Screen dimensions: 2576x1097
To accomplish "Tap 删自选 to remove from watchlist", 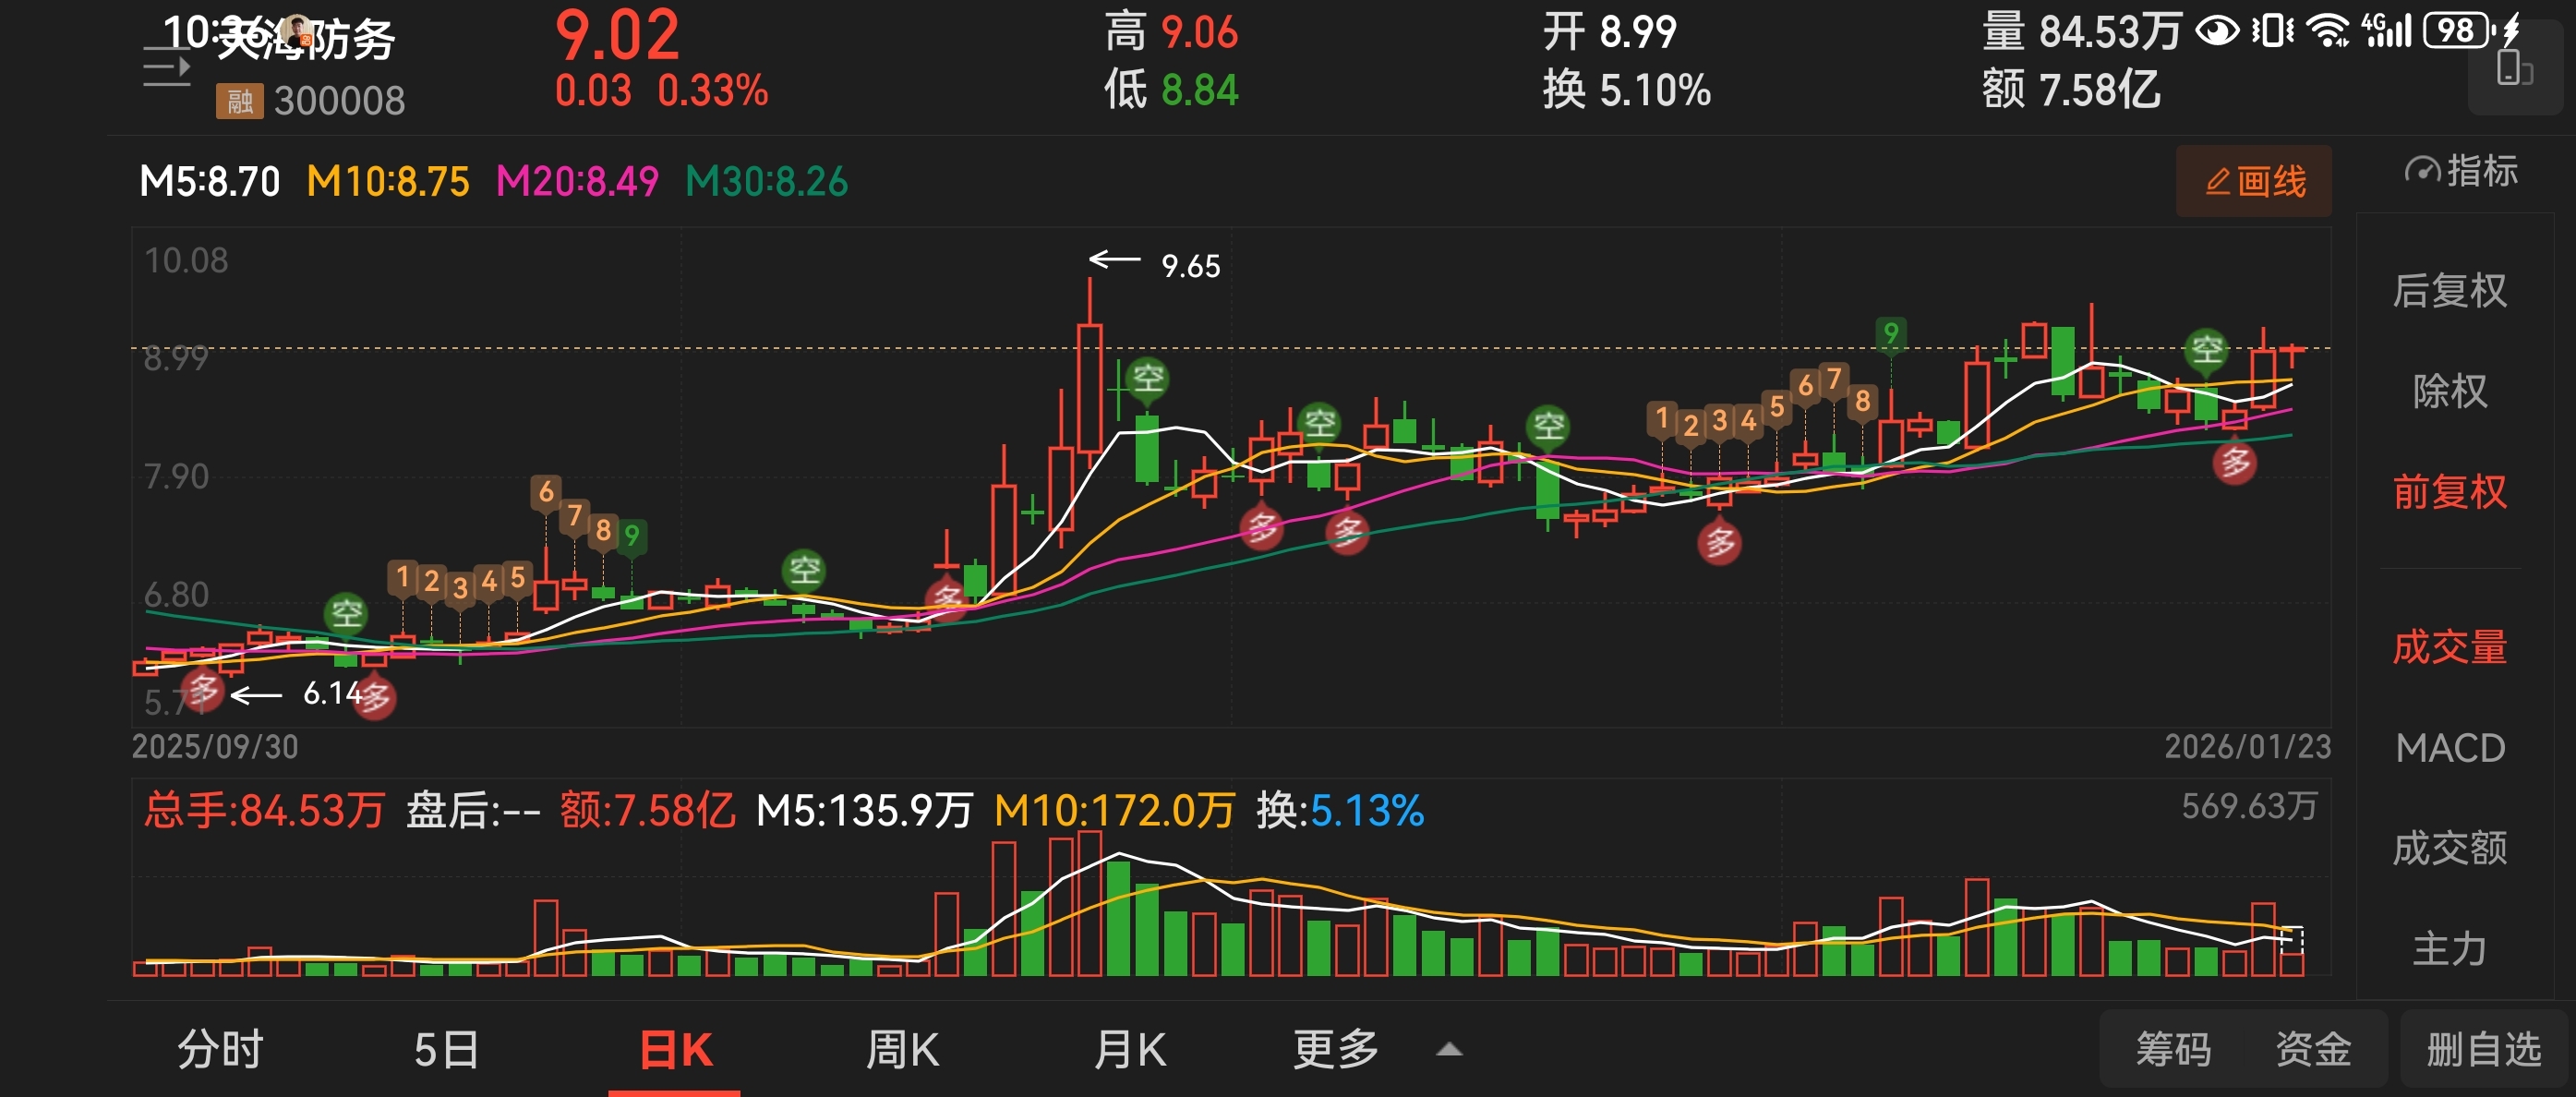I will click(x=2483, y=1050).
